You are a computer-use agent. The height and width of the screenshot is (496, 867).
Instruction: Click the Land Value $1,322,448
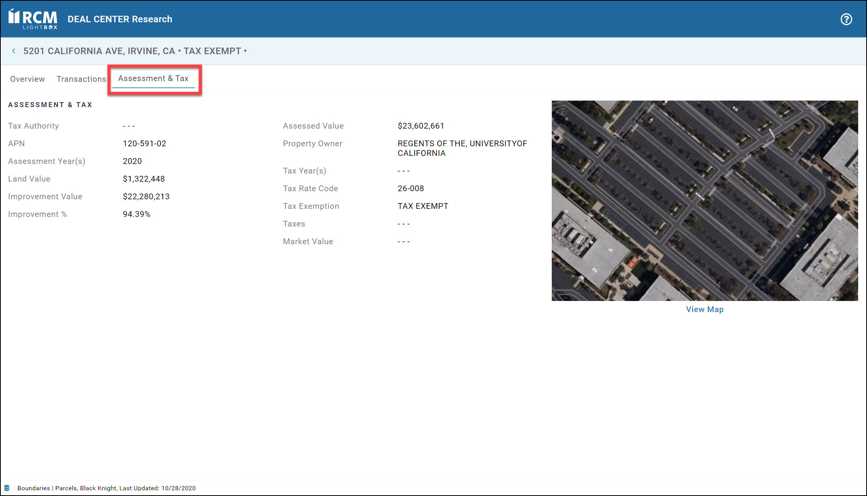pos(144,179)
